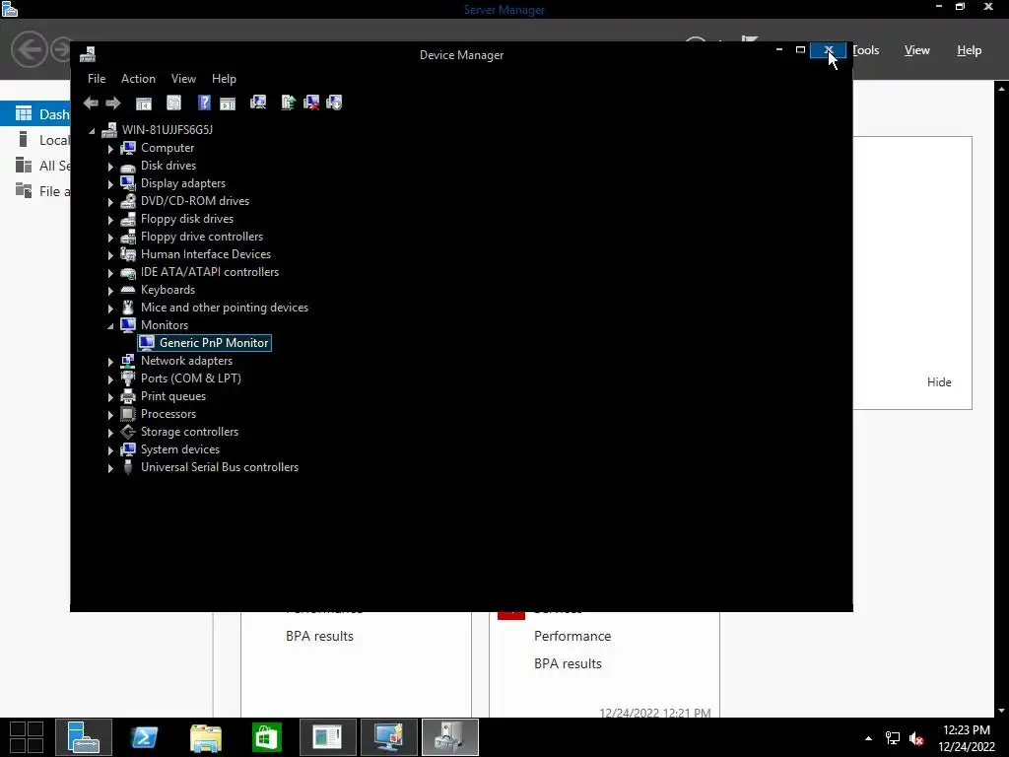This screenshot has width=1009, height=757.
Task: Open Server Manager from the taskbar
Action: click(84, 737)
